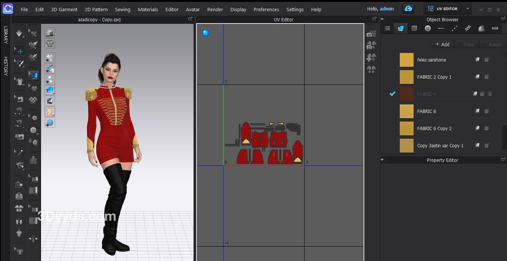Select the Fabric tab in Object Browser

pos(401,28)
